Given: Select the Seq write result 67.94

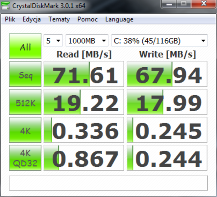Looking at the screenshot, I should coord(167,74).
